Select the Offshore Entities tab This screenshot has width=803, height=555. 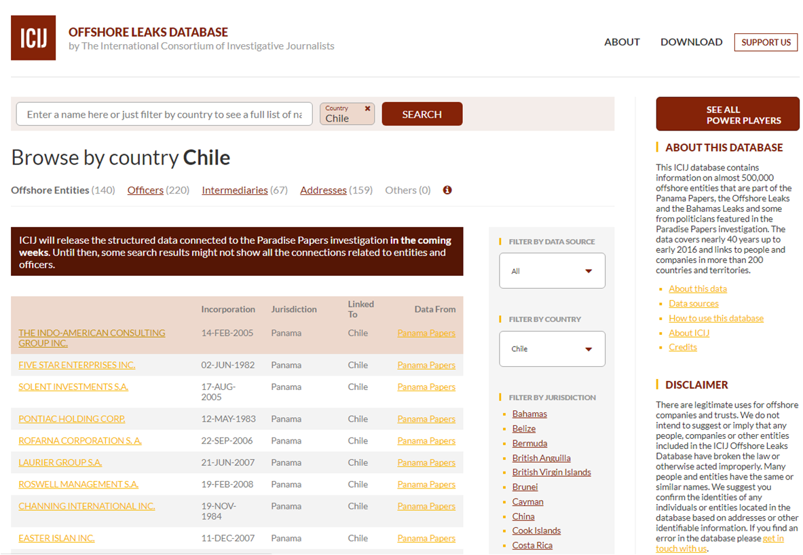[50, 190]
